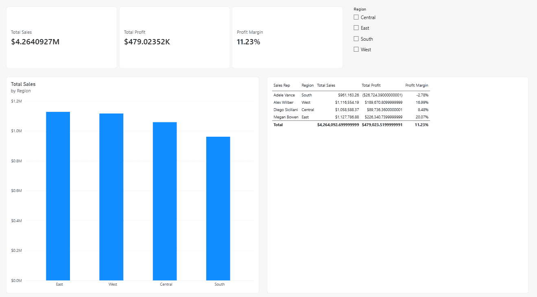Check the West region checkbox
This screenshot has height=297, width=537.
(x=356, y=49)
